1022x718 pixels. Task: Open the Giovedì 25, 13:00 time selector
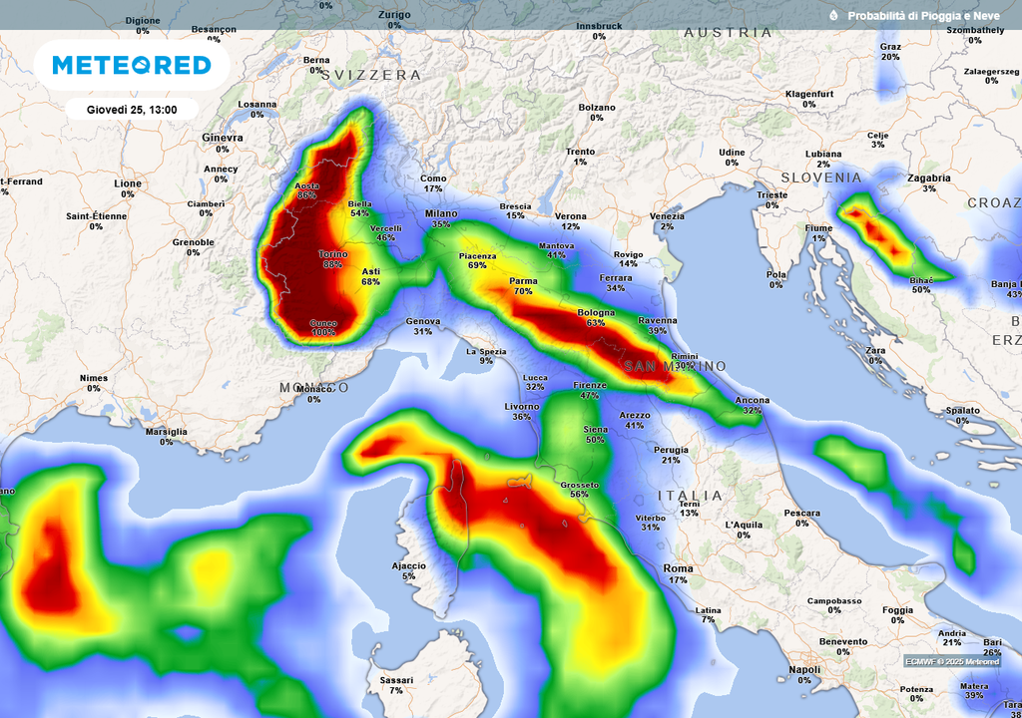pyautogui.click(x=133, y=109)
